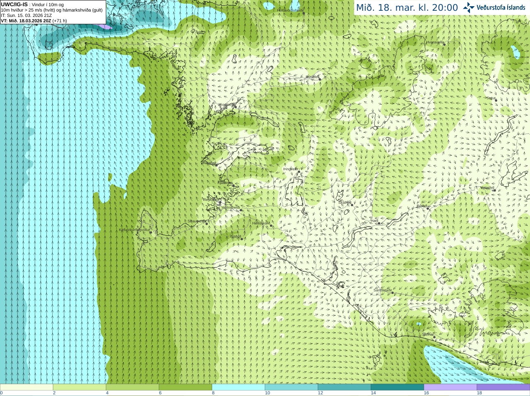
Task: Click the 4–6 m/s green legend swatch
Action: pos(132,387)
